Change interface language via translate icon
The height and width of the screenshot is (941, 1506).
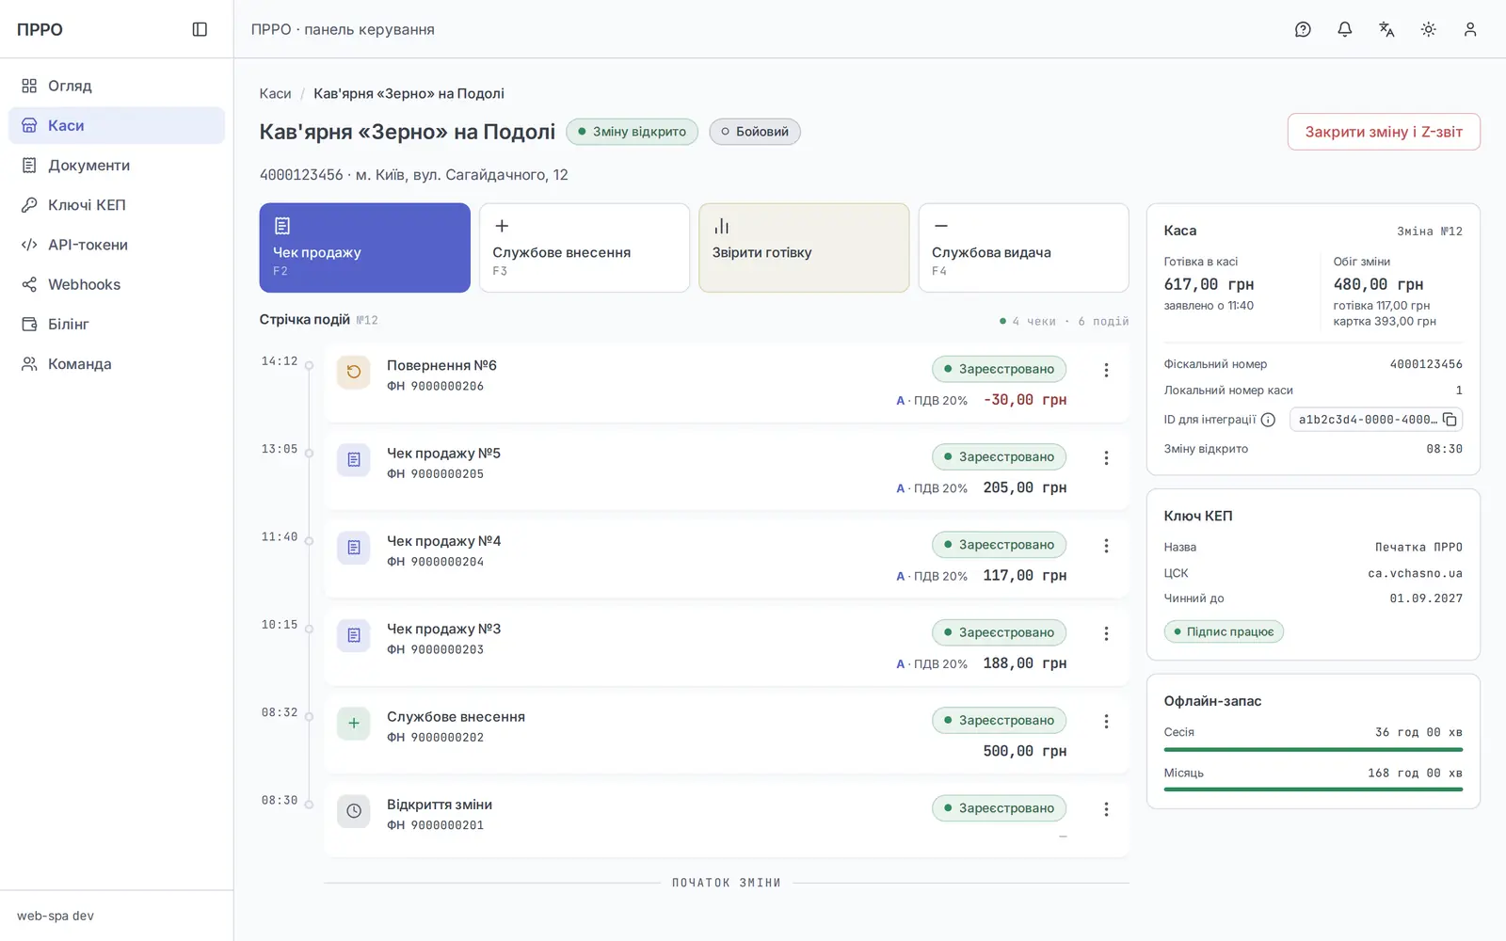[1386, 29]
